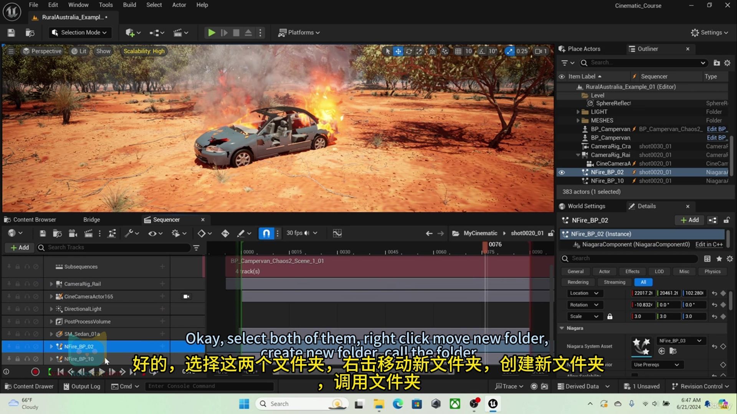Open the Build menu
Image resolution: width=737 pixels, height=414 pixels.
click(129, 5)
